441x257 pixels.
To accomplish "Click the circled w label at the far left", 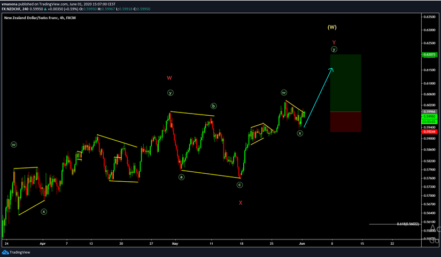I will 13,145.
